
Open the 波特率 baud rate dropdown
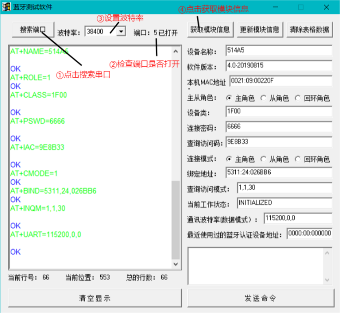(x=121, y=31)
